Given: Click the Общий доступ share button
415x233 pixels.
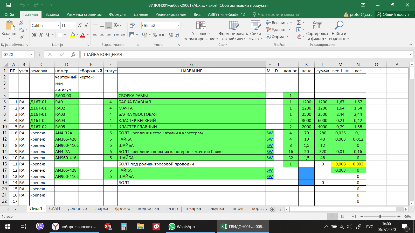Looking at the screenshot, I should coord(393,14).
